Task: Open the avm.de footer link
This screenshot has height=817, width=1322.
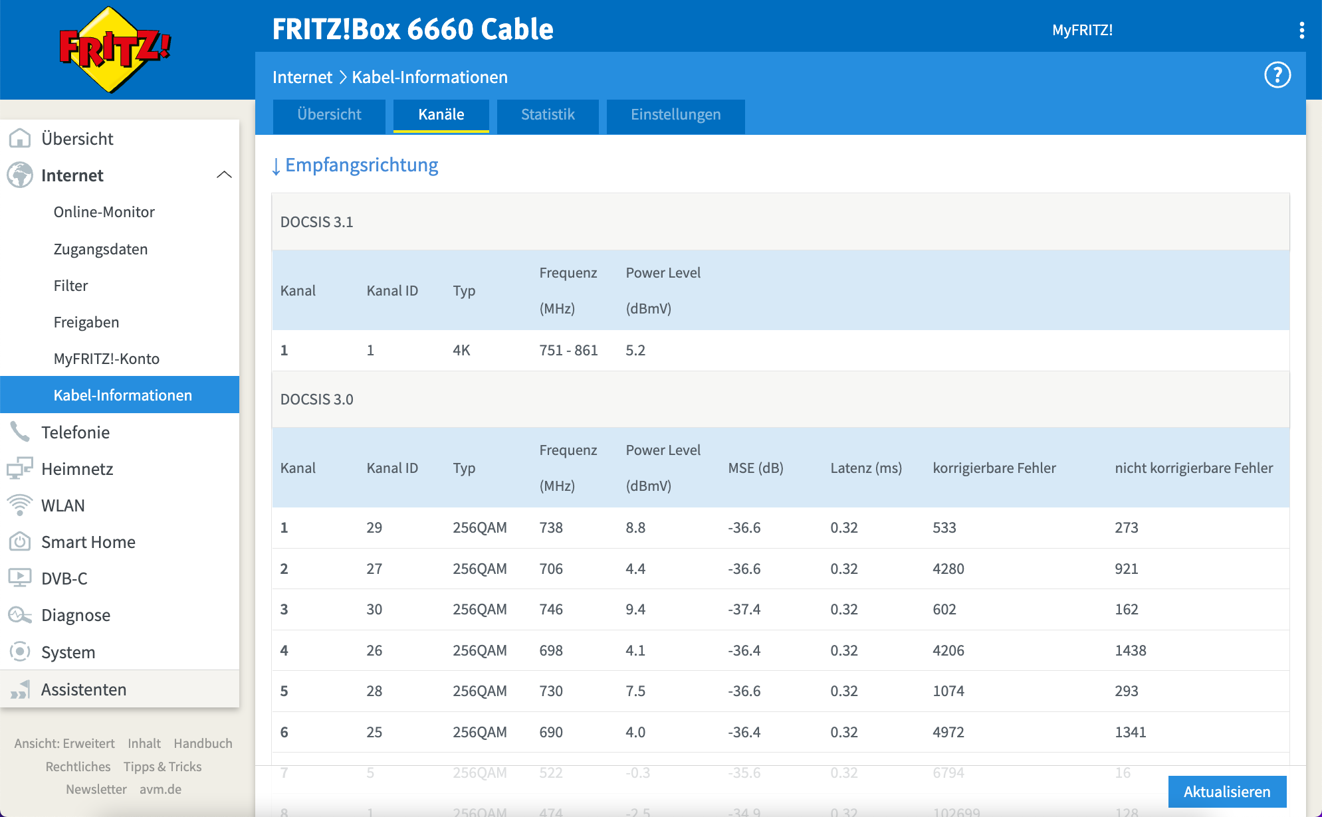Action: [160, 789]
